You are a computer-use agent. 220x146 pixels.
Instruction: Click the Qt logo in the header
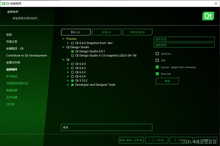(208, 16)
